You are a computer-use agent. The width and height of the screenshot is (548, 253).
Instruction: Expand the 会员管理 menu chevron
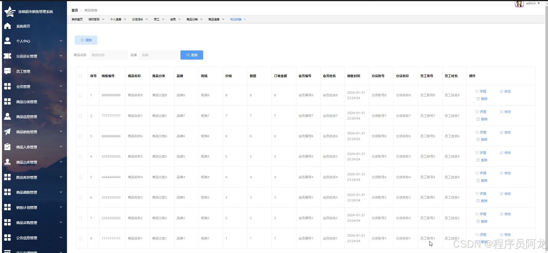[61, 86]
